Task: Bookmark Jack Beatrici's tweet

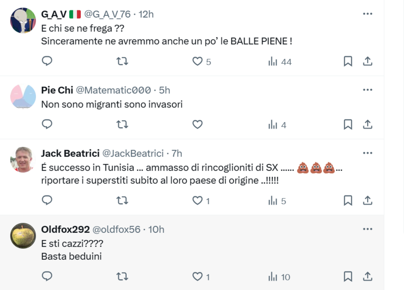Action: (348, 201)
